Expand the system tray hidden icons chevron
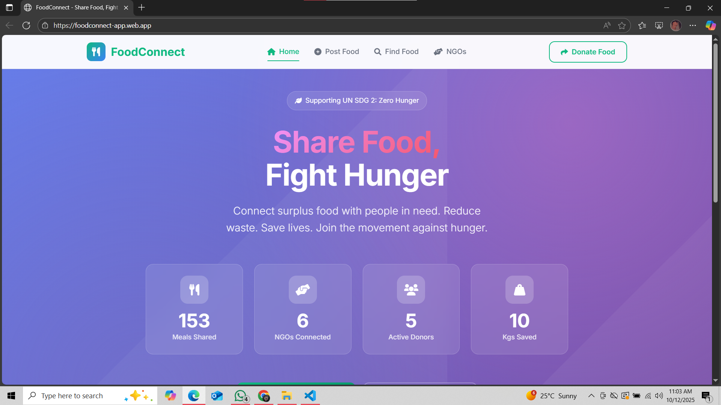Viewport: 721px width, 405px height. 591,396
